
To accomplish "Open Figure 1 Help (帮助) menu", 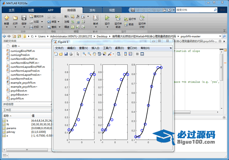I will pyautogui.click(x=145, y=48).
